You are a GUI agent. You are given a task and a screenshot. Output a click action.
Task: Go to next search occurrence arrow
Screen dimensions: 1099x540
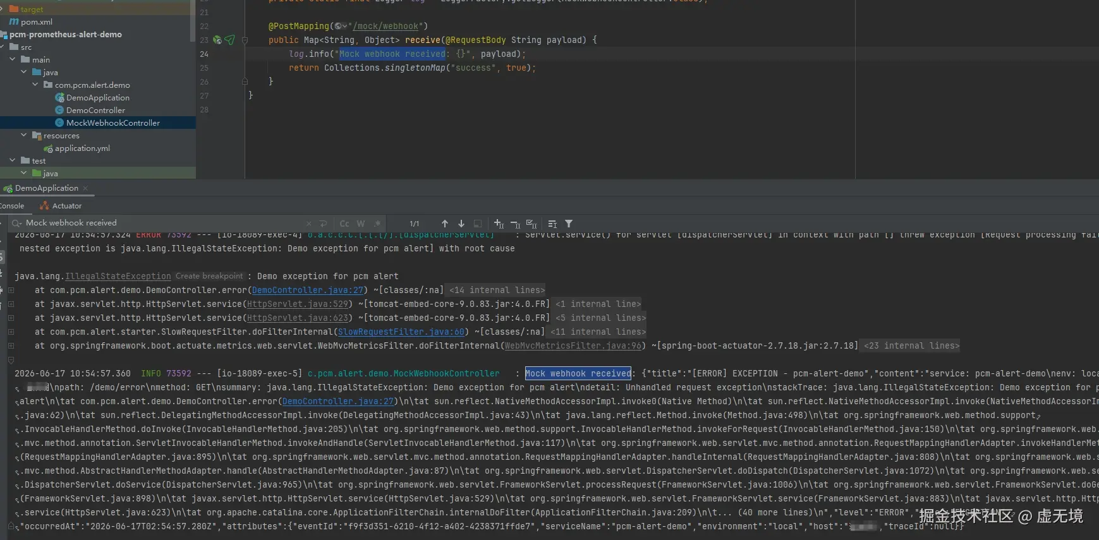(461, 224)
